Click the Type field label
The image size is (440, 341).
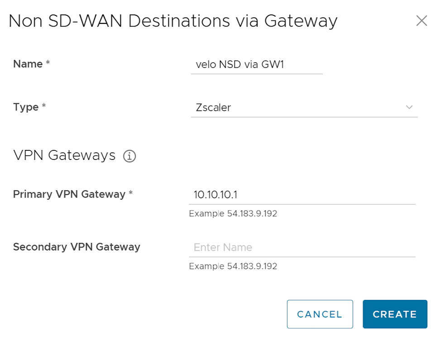[x=26, y=107]
